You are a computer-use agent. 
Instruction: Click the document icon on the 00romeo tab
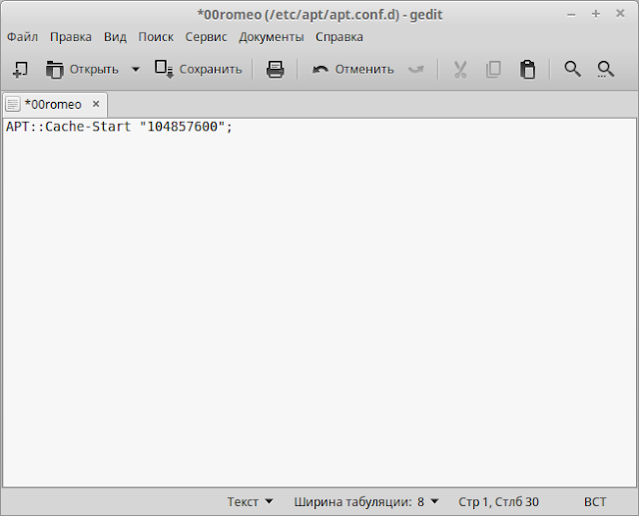point(13,104)
